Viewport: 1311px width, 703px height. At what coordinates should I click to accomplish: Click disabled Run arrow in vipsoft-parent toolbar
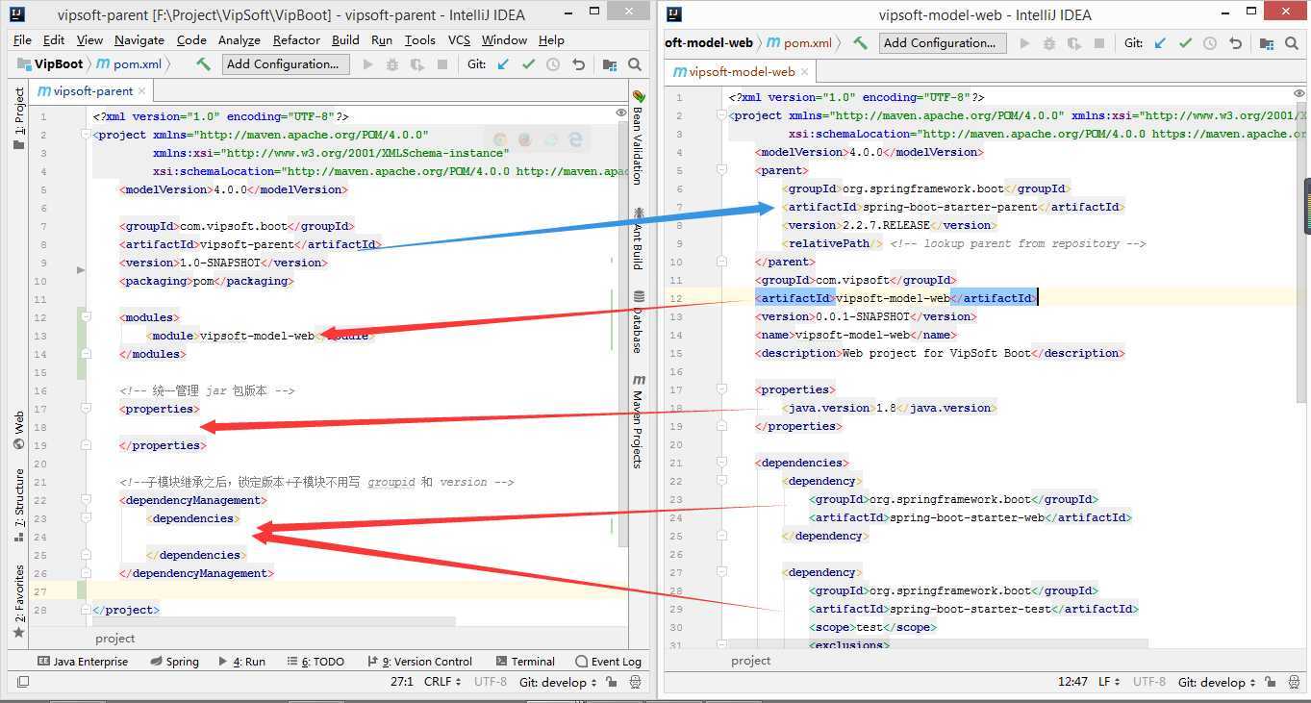pyautogui.click(x=367, y=64)
